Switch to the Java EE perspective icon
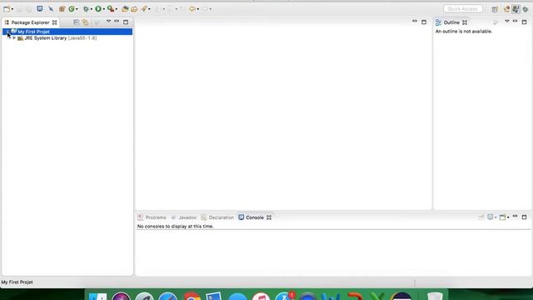The height and width of the screenshot is (300, 533). point(506,9)
